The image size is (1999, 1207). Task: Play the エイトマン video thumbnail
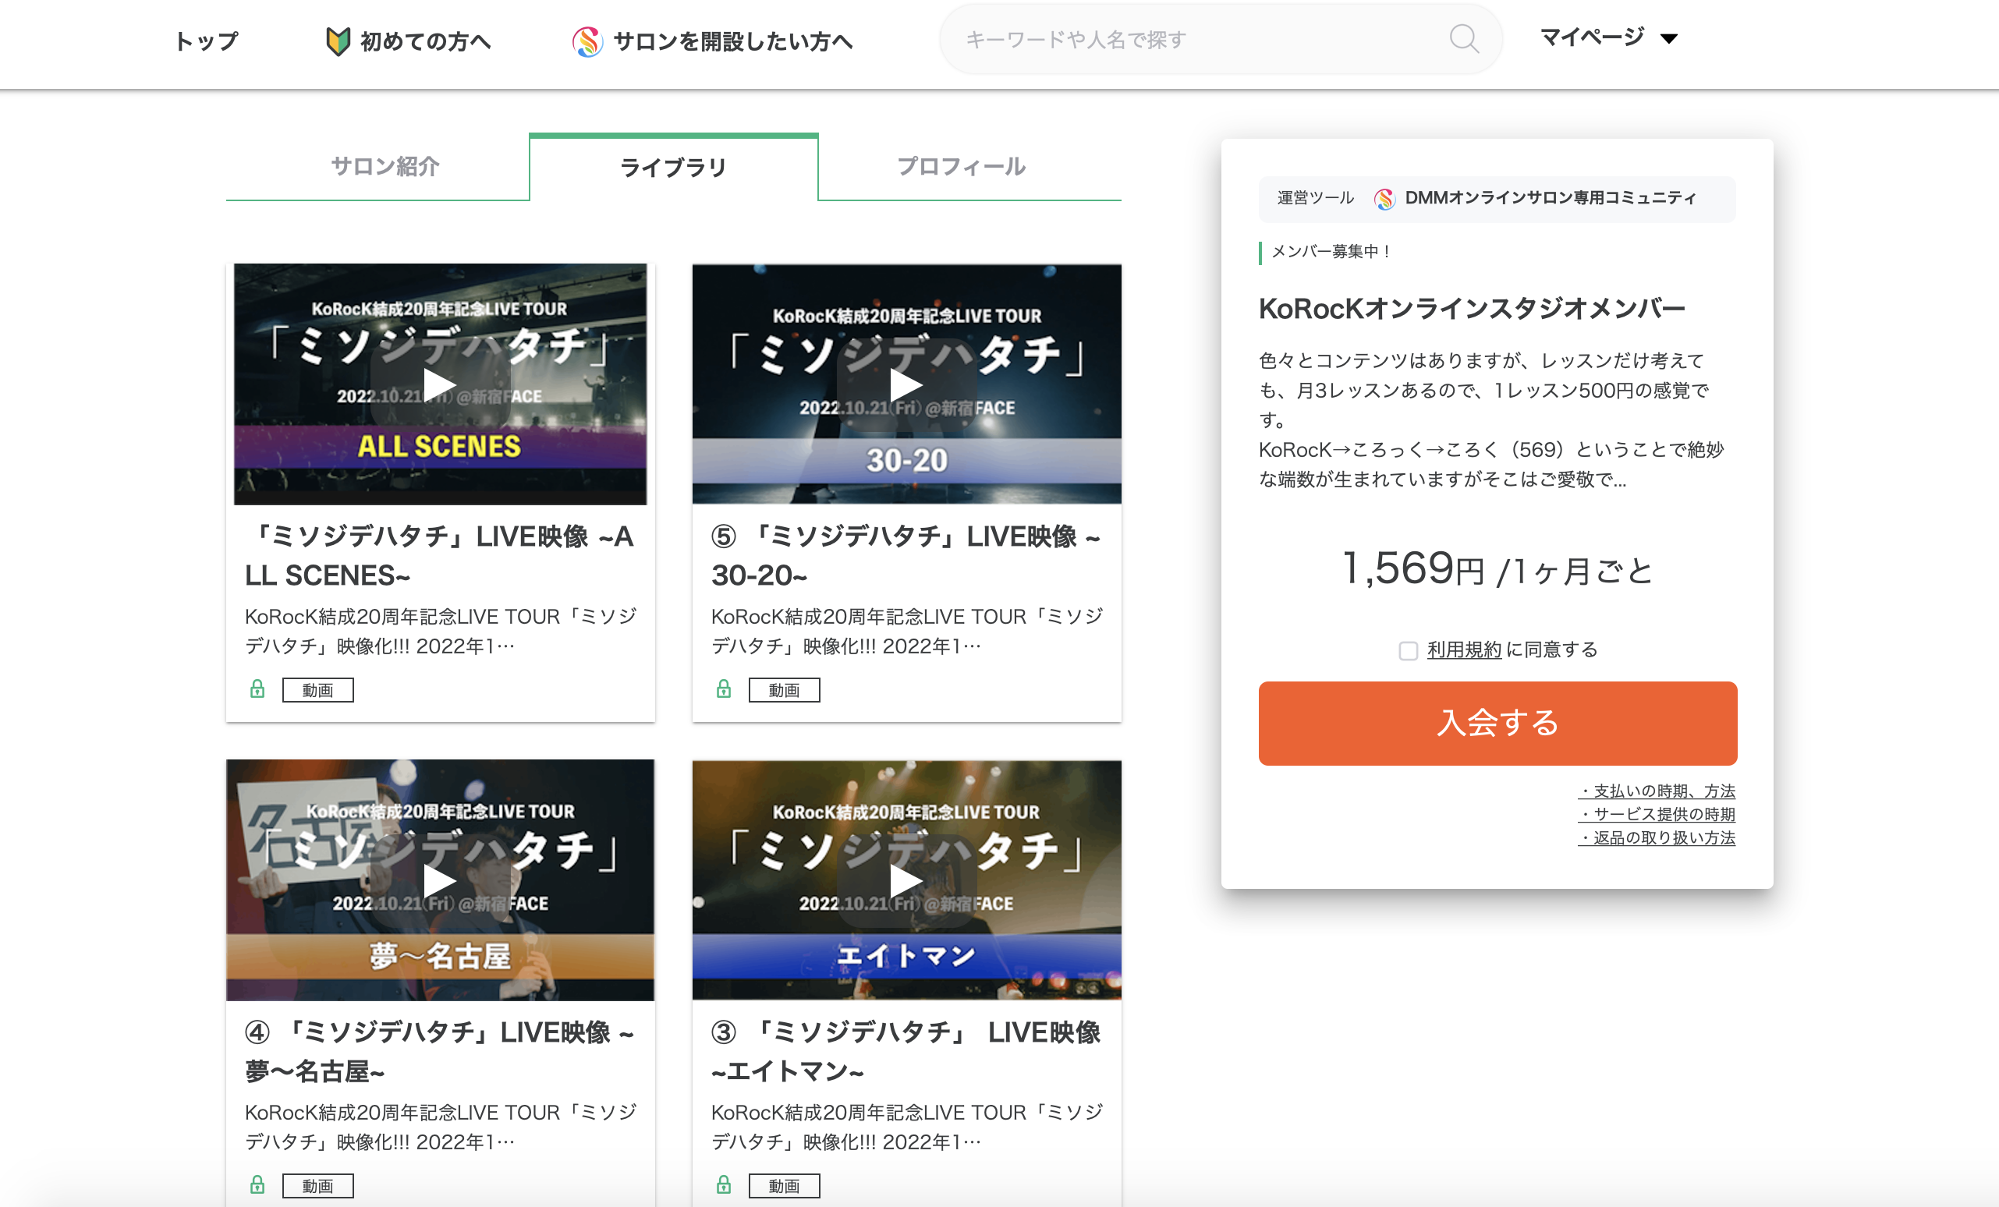tap(906, 880)
